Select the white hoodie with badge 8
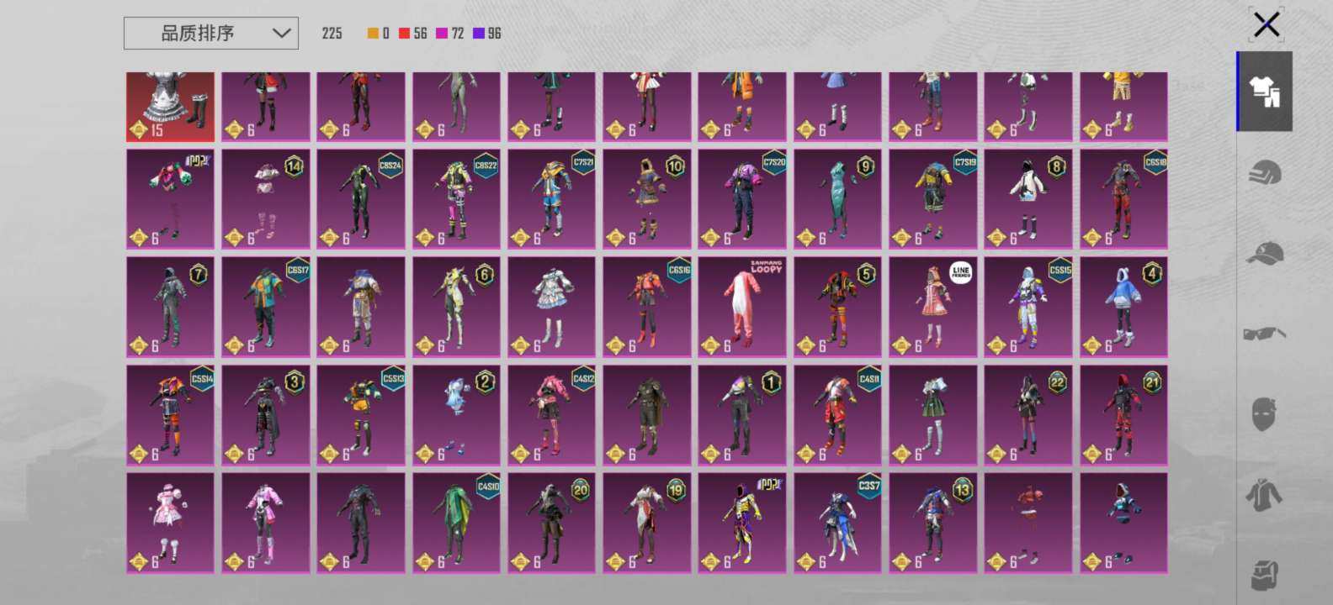1333x605 pixels. (x=1028, y=199)
